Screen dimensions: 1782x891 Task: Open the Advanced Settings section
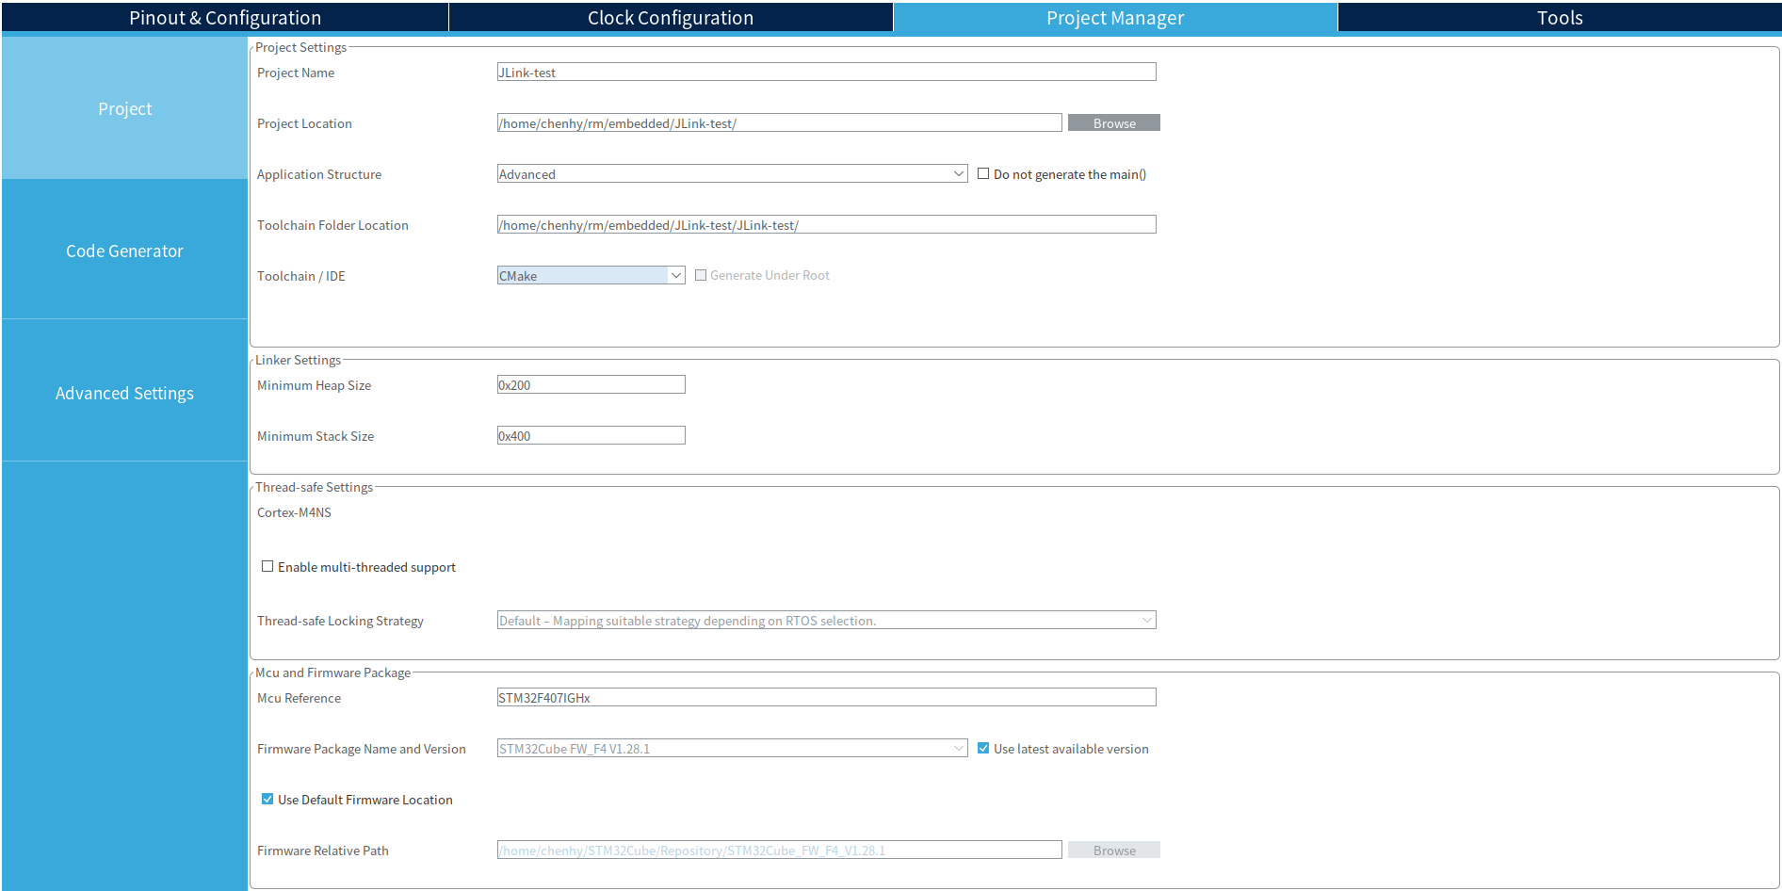pyautogui.click(x=124, y=393)
